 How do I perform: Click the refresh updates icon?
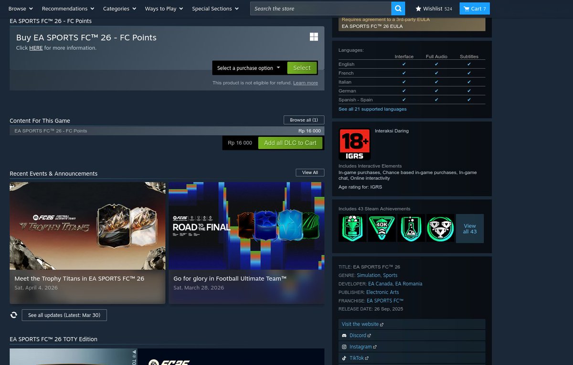point(14,315)
